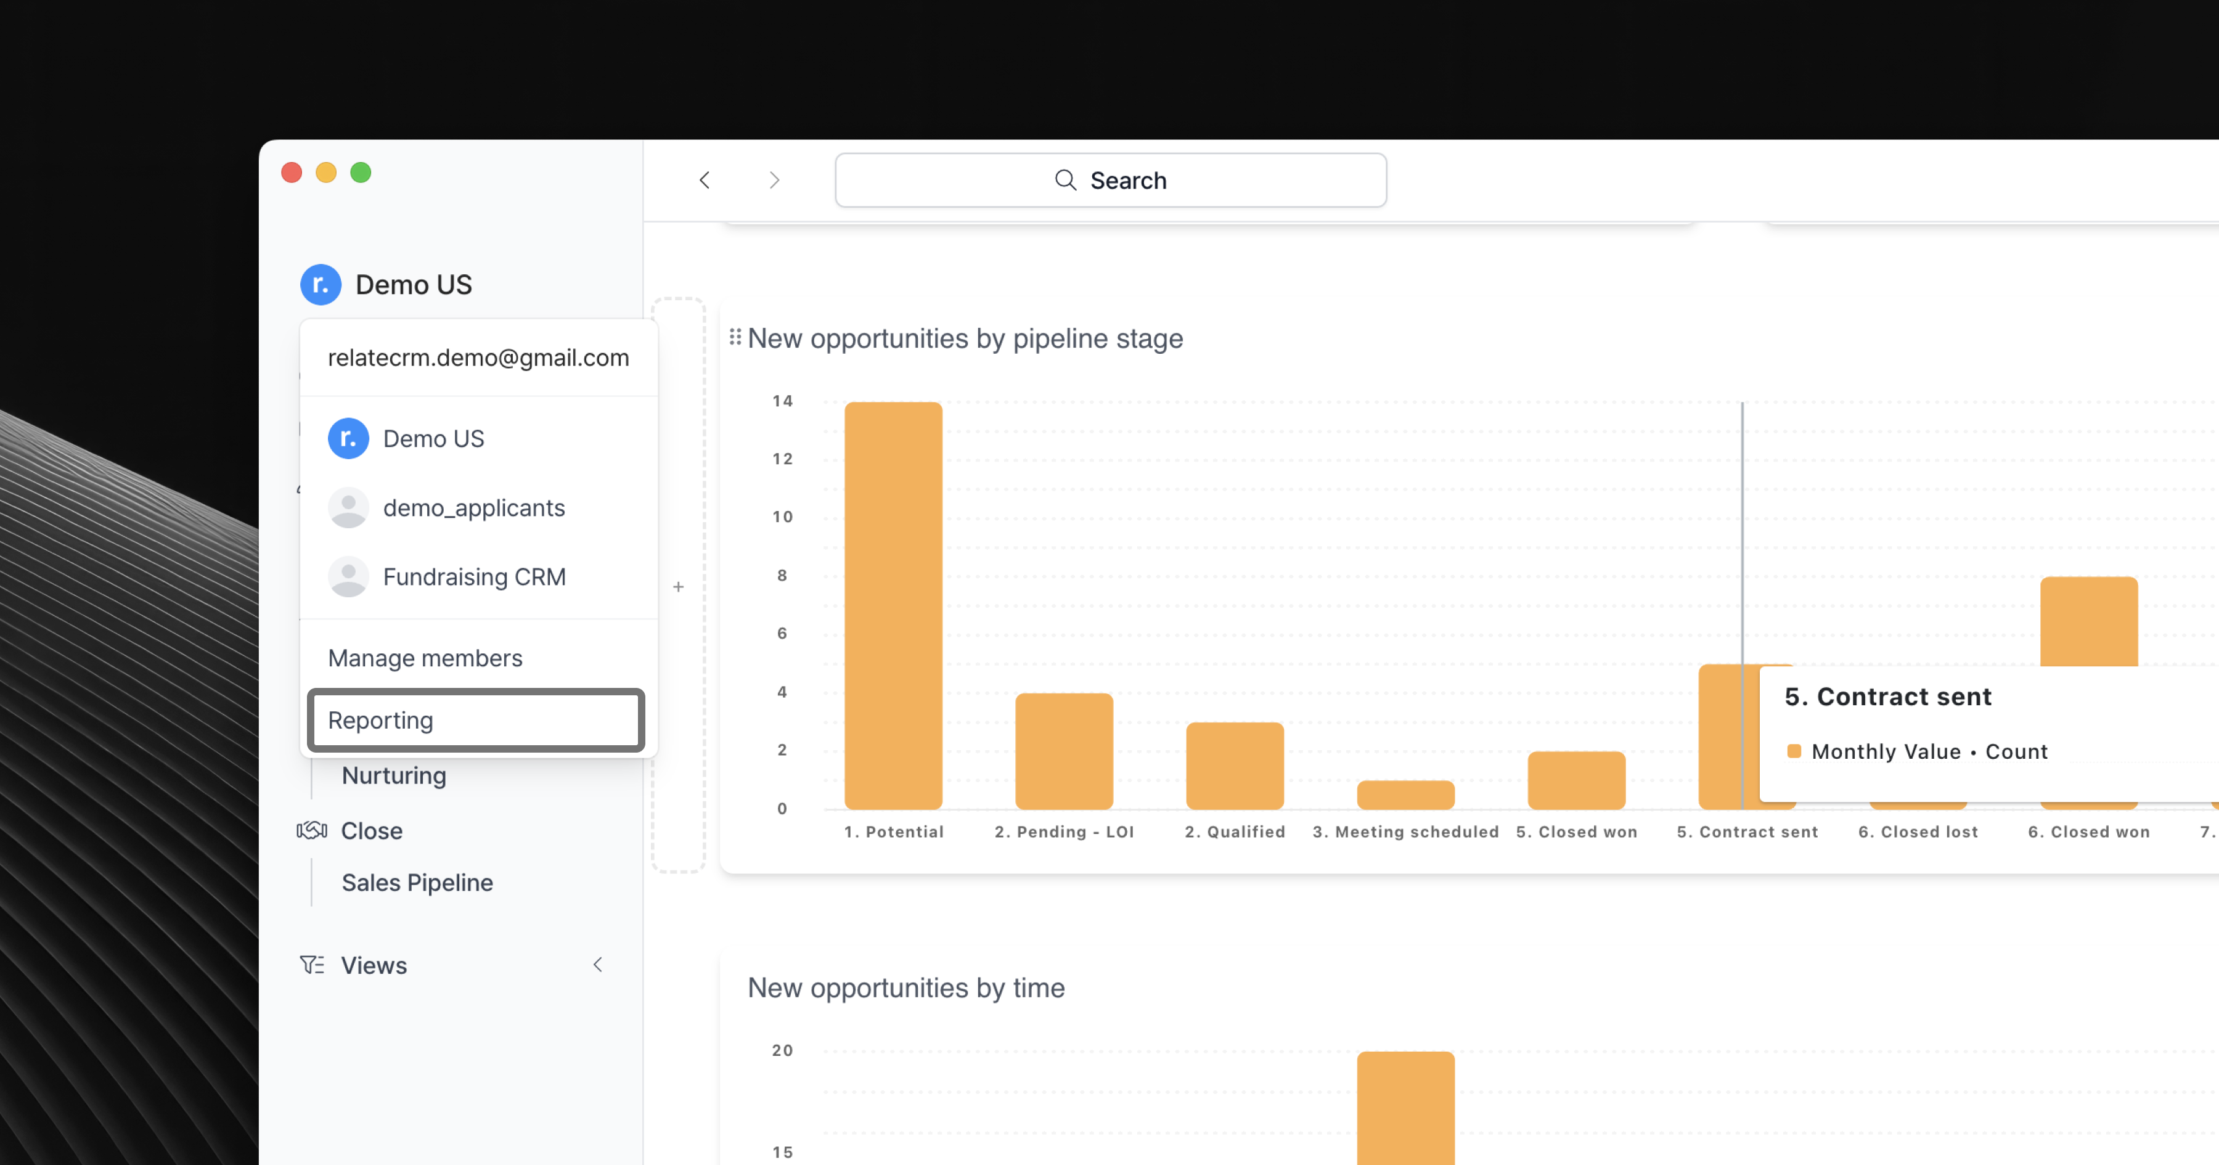Screen dimensions: 2219x1165
Task: Switch to the demo_applicants workspace
Action: [x=474, y=507]
